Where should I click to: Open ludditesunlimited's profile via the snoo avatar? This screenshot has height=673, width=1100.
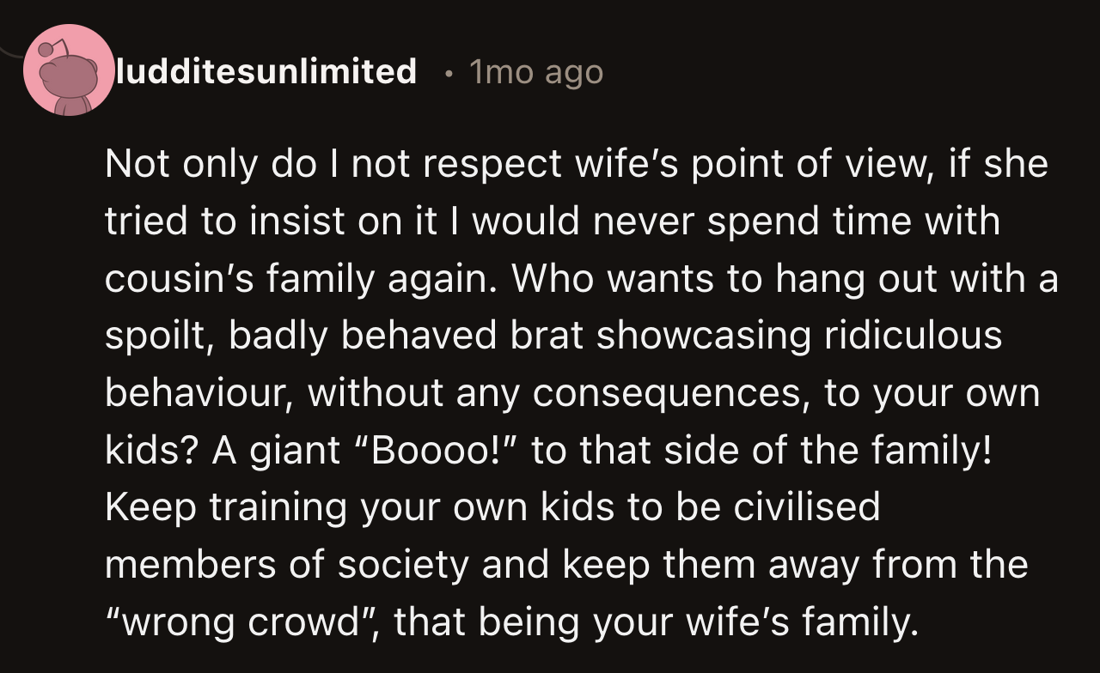[x=69, y=70]
